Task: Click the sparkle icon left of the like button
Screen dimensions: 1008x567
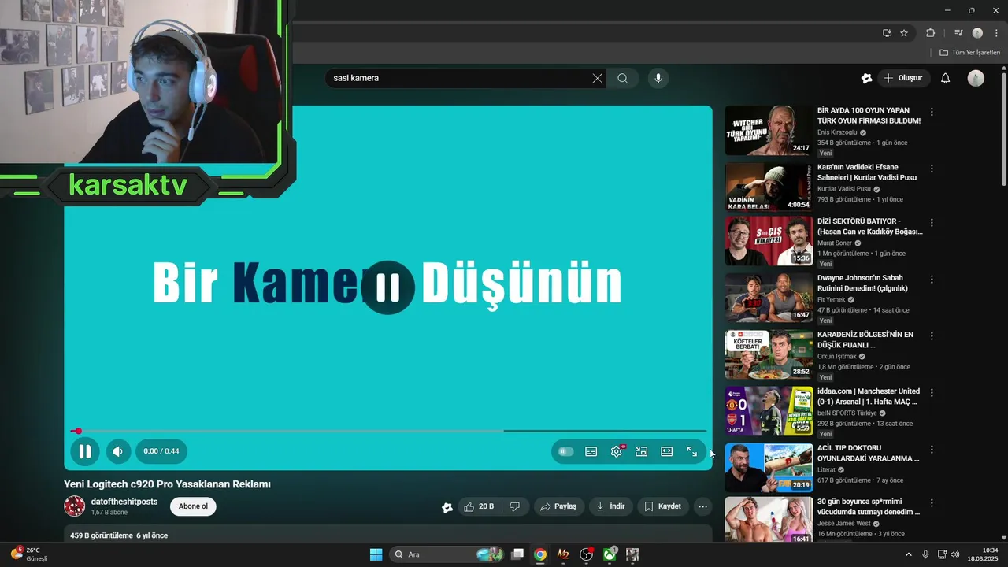Action: pos(447,507)
